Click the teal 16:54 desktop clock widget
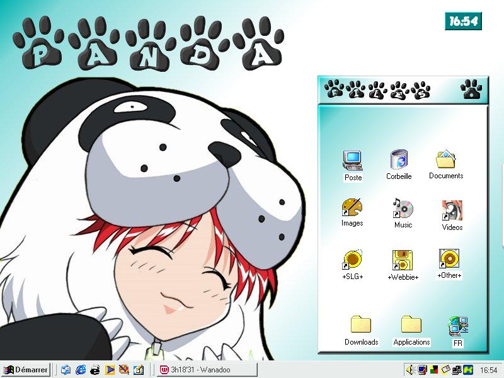This screenshot has width=504, height=378. 463,21
